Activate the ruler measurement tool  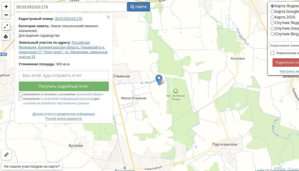pyautogui.click(x=6, y=155)
